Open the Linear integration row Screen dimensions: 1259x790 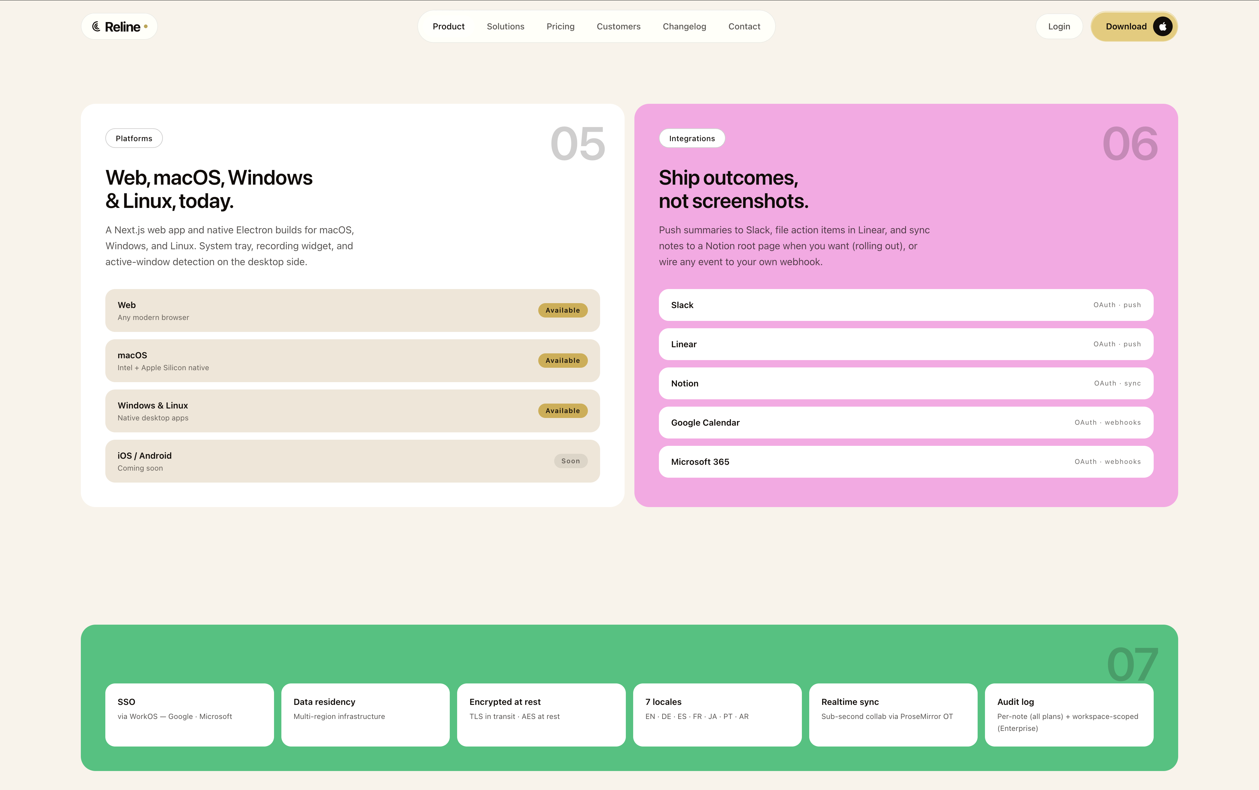pos(906,344)
